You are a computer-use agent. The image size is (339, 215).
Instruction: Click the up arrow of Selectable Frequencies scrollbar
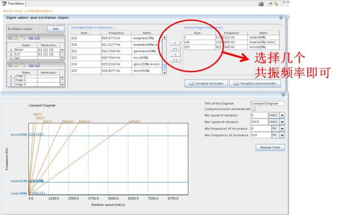tap(164, 37)
